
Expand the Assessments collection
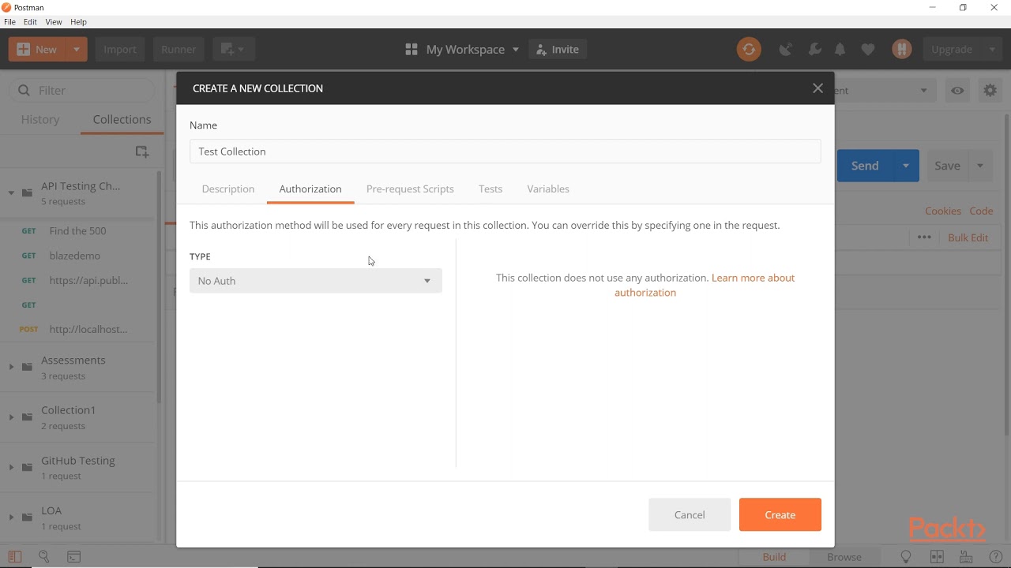(x=11, y=367)
